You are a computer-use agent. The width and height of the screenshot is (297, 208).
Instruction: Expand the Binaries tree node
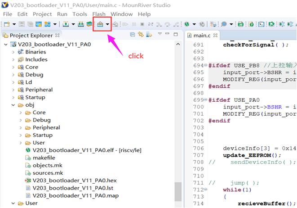13,52
